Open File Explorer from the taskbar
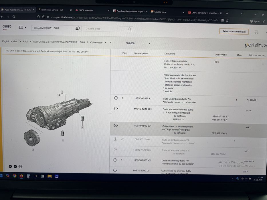Screen dimensions: 267x200 pyautogui.click(x=50, y=176)
